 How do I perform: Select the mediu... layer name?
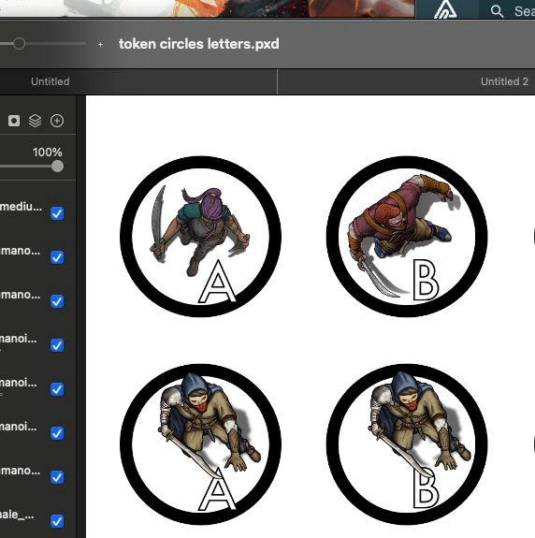pos(22,207)
